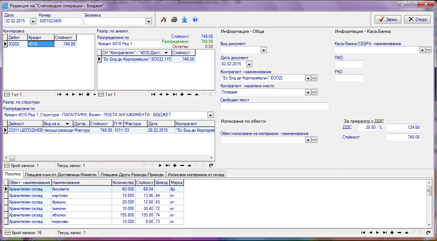
Task: Jump to first record in Разпр. по аналит. navigator
Action: click(153, 95)
